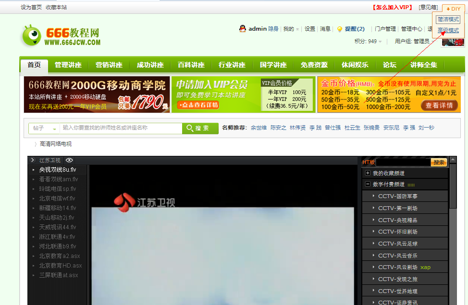
Task: Toggle the eye icon next to 江苏卫视
Action: pyautogui.click(x=69, y=160)
